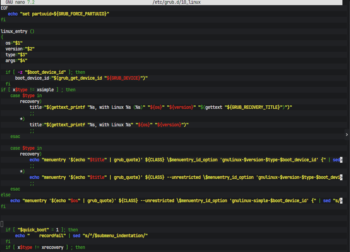Image resolution: width=350 pixels, height=252 pixels.
Task: Place cursor on the linux_entry () function line
Action: [x=17, y=31]
